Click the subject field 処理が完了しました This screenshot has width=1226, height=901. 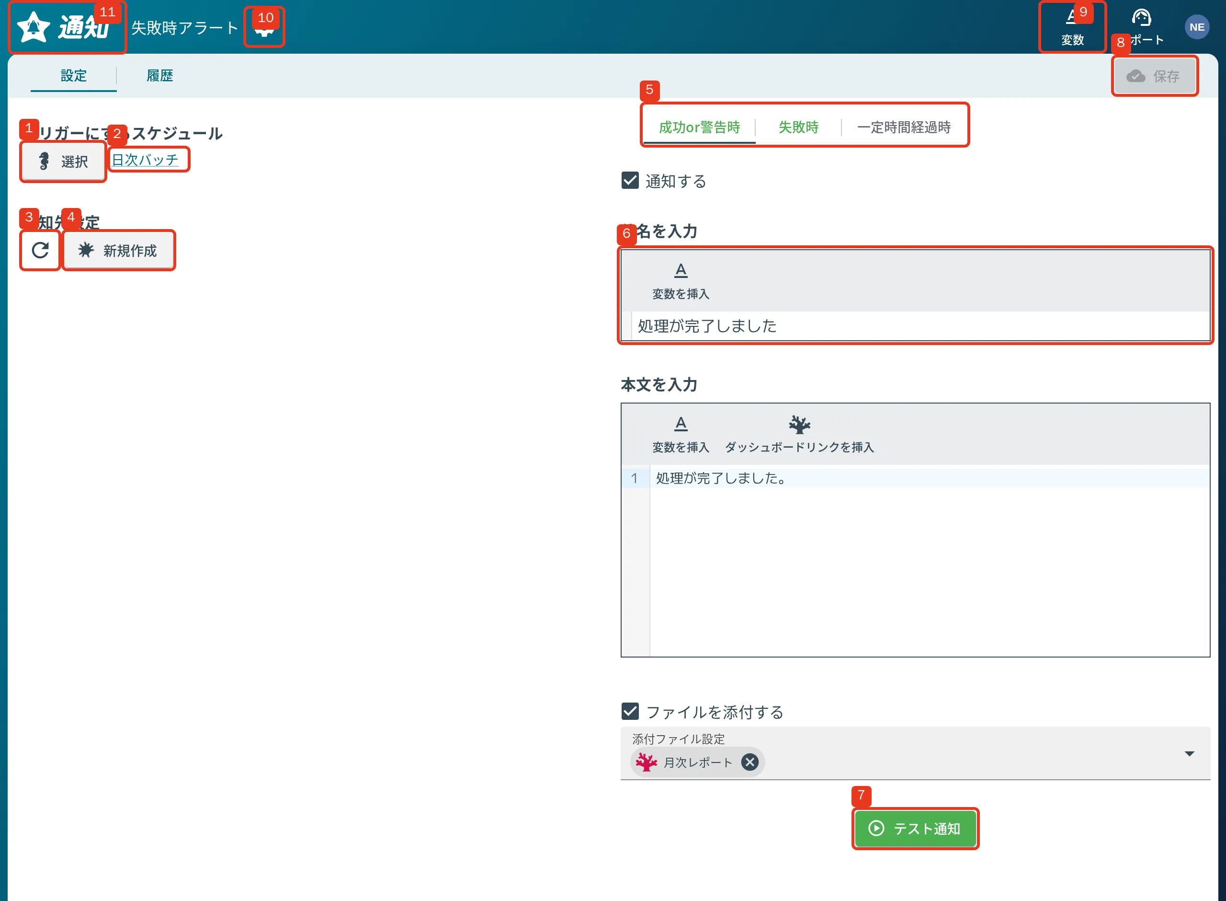point(920,326)
